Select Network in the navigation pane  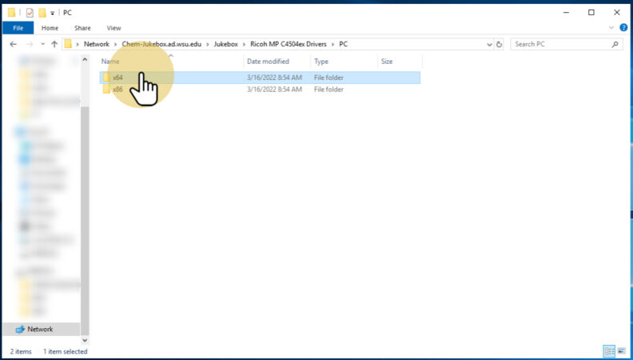[40, 329]
